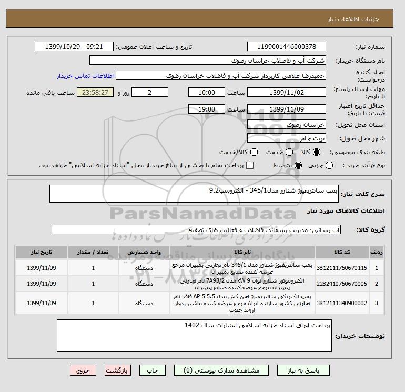Choose the جزیی purchase process option
The height and width of the screenshot is (392, 405).
click(x=329, y=165)
